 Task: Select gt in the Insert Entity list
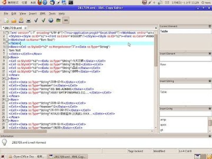162,130
